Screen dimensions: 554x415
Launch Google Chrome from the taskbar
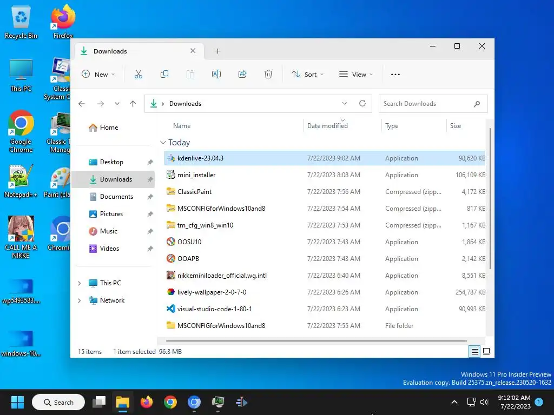click(170, 402)
